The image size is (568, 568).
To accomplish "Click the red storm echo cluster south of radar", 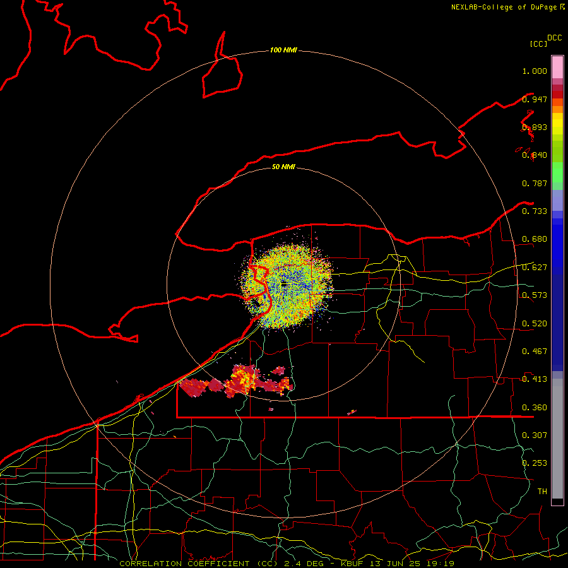I will point(237,382).
